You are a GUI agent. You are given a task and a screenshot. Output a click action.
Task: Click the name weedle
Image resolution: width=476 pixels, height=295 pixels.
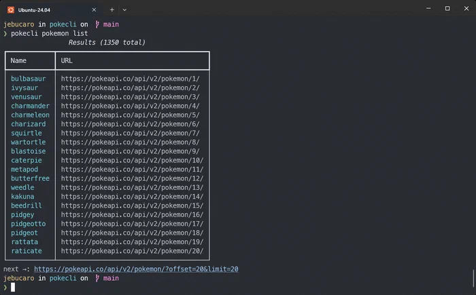(x=22, y=187)
